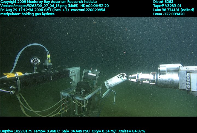Click the round pressure gauge dial
This screenshot has width=197, height=133.
click(35, 60)
